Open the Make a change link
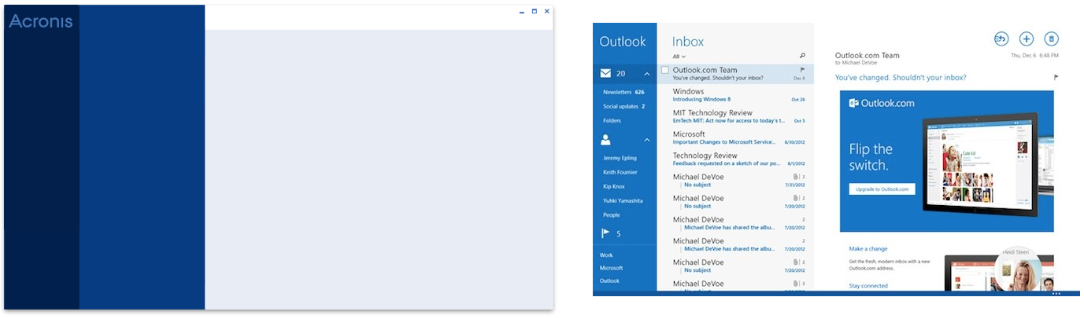This screenshot has height=319, width=1084. point(868,248)
